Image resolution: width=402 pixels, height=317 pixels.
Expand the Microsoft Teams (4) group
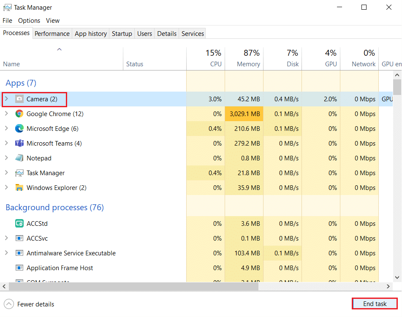click(x=6, y=143)
